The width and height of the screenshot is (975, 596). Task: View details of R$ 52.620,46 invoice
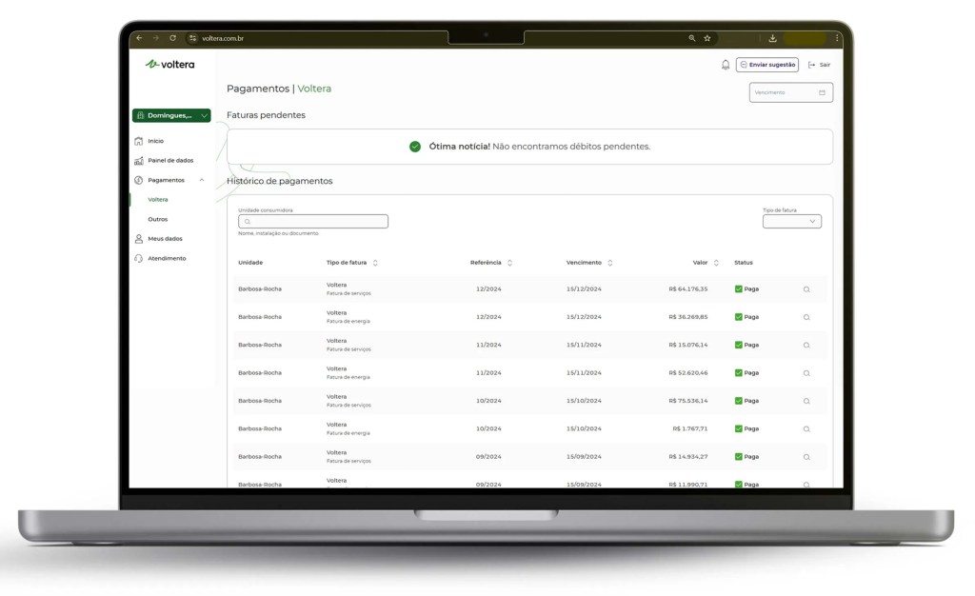point(806,373)
